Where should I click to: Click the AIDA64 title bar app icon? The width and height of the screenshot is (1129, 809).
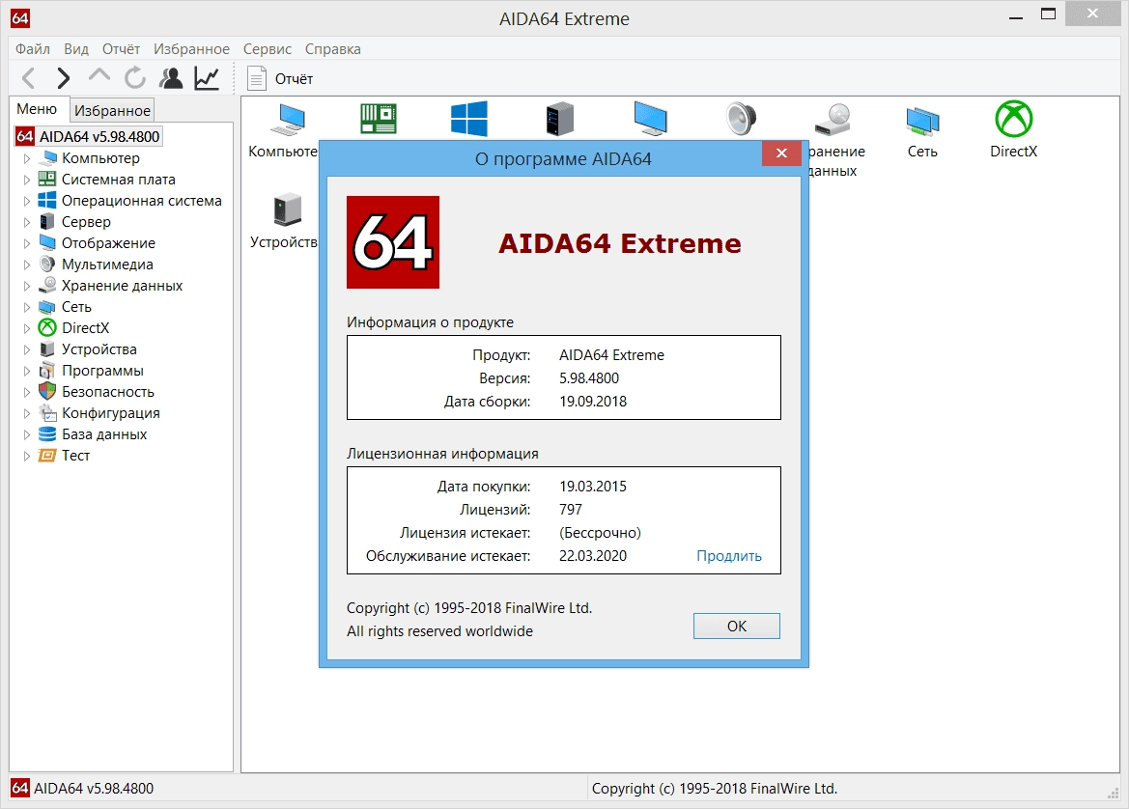(20, 18)
